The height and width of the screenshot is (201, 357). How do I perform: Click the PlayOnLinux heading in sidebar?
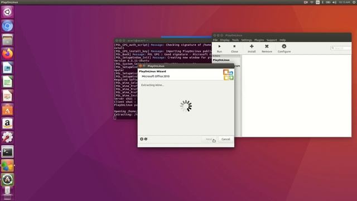221,60
